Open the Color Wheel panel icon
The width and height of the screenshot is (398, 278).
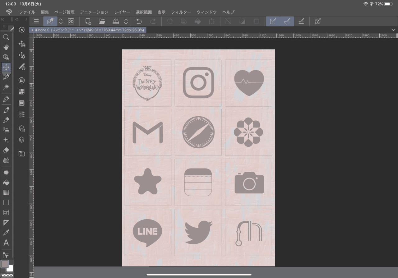tap(22, 80)
